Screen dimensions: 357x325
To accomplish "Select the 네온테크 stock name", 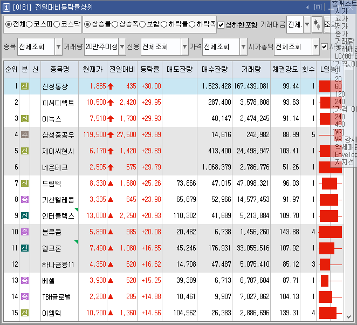I will click(55, 167).
